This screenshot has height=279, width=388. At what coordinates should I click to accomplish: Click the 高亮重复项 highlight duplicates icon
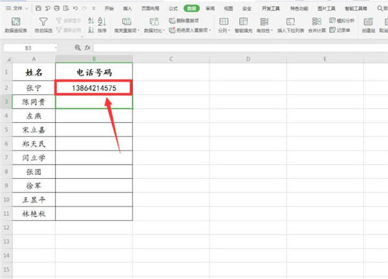127,21
